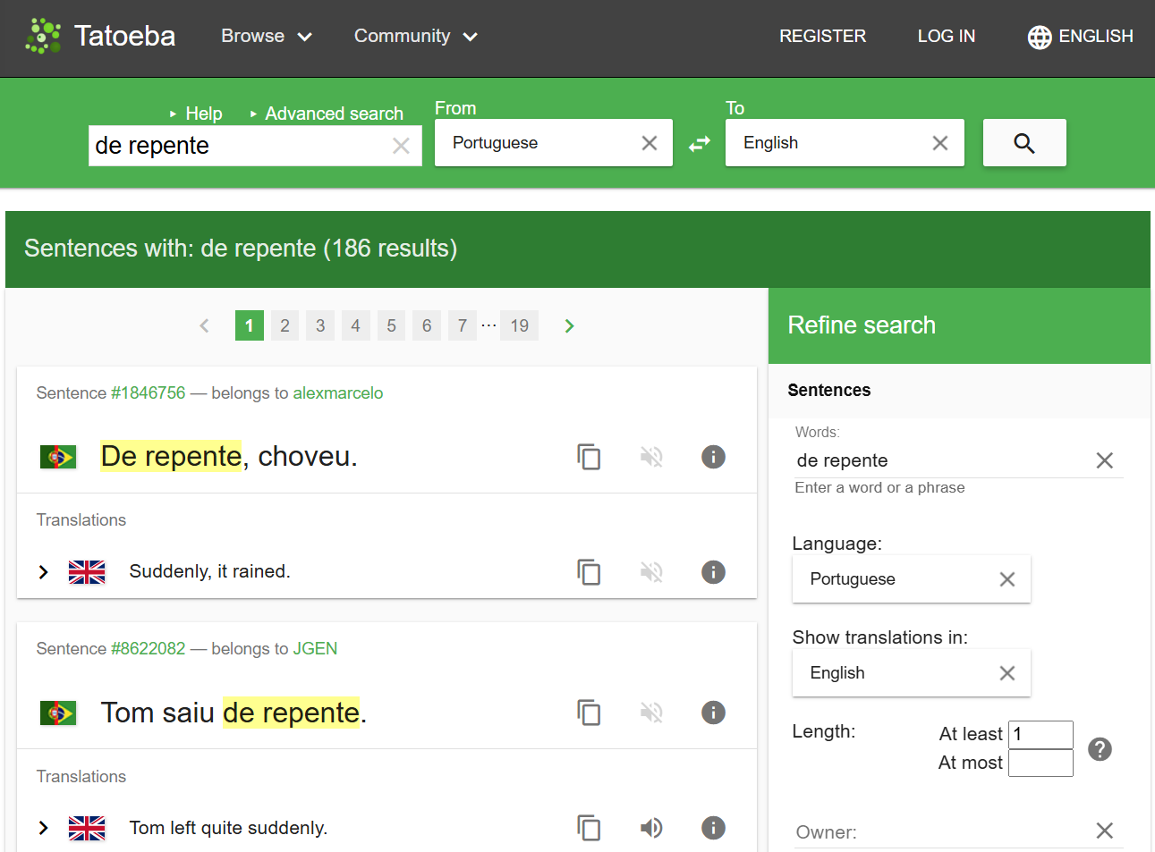Viewport: 1155px width, 852px height.
Task: Open the Community menu
Action: [415, 36]
